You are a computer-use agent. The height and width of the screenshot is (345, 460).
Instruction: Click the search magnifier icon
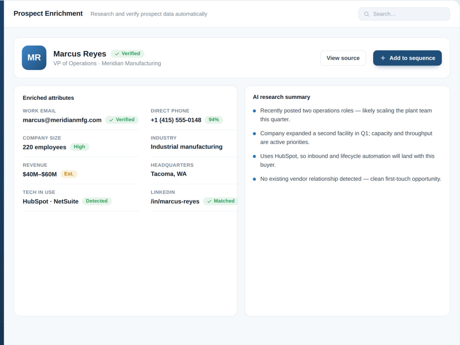[x=367, y=14]
